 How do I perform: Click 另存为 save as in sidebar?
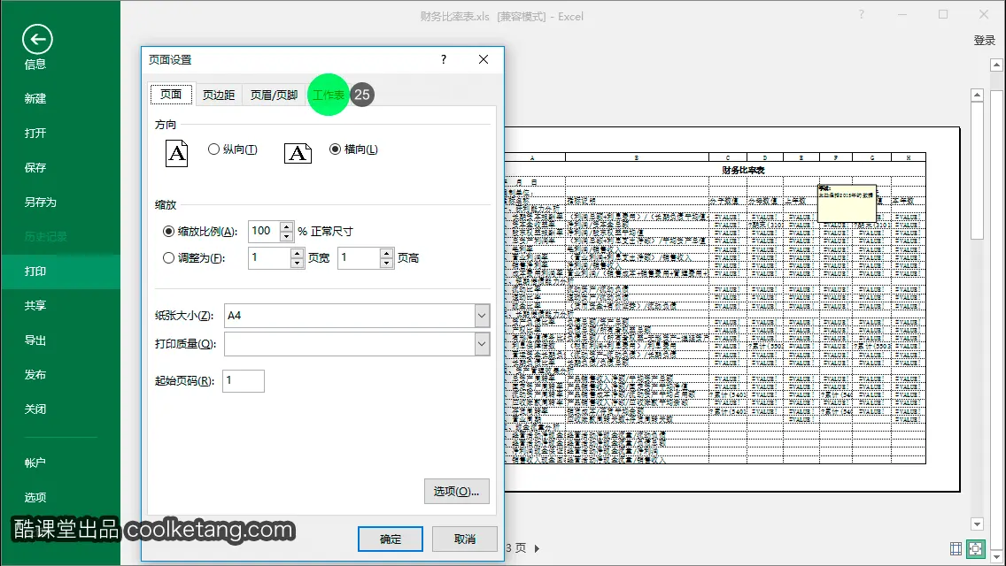point(41,203)
